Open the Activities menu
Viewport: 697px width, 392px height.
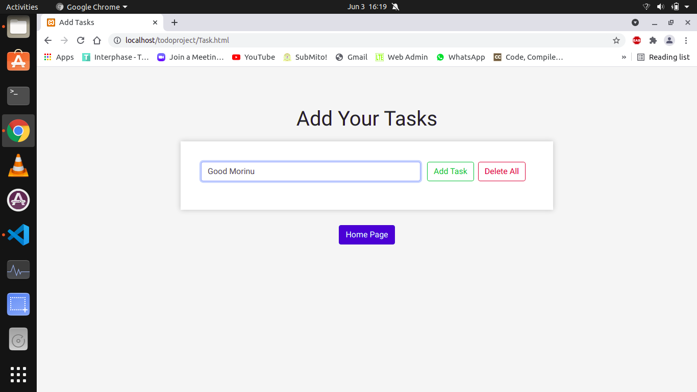(x=21, y=7)
